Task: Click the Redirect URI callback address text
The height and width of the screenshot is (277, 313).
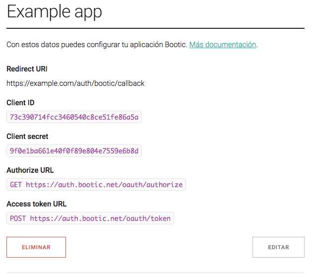Action: tap(75, 83)
